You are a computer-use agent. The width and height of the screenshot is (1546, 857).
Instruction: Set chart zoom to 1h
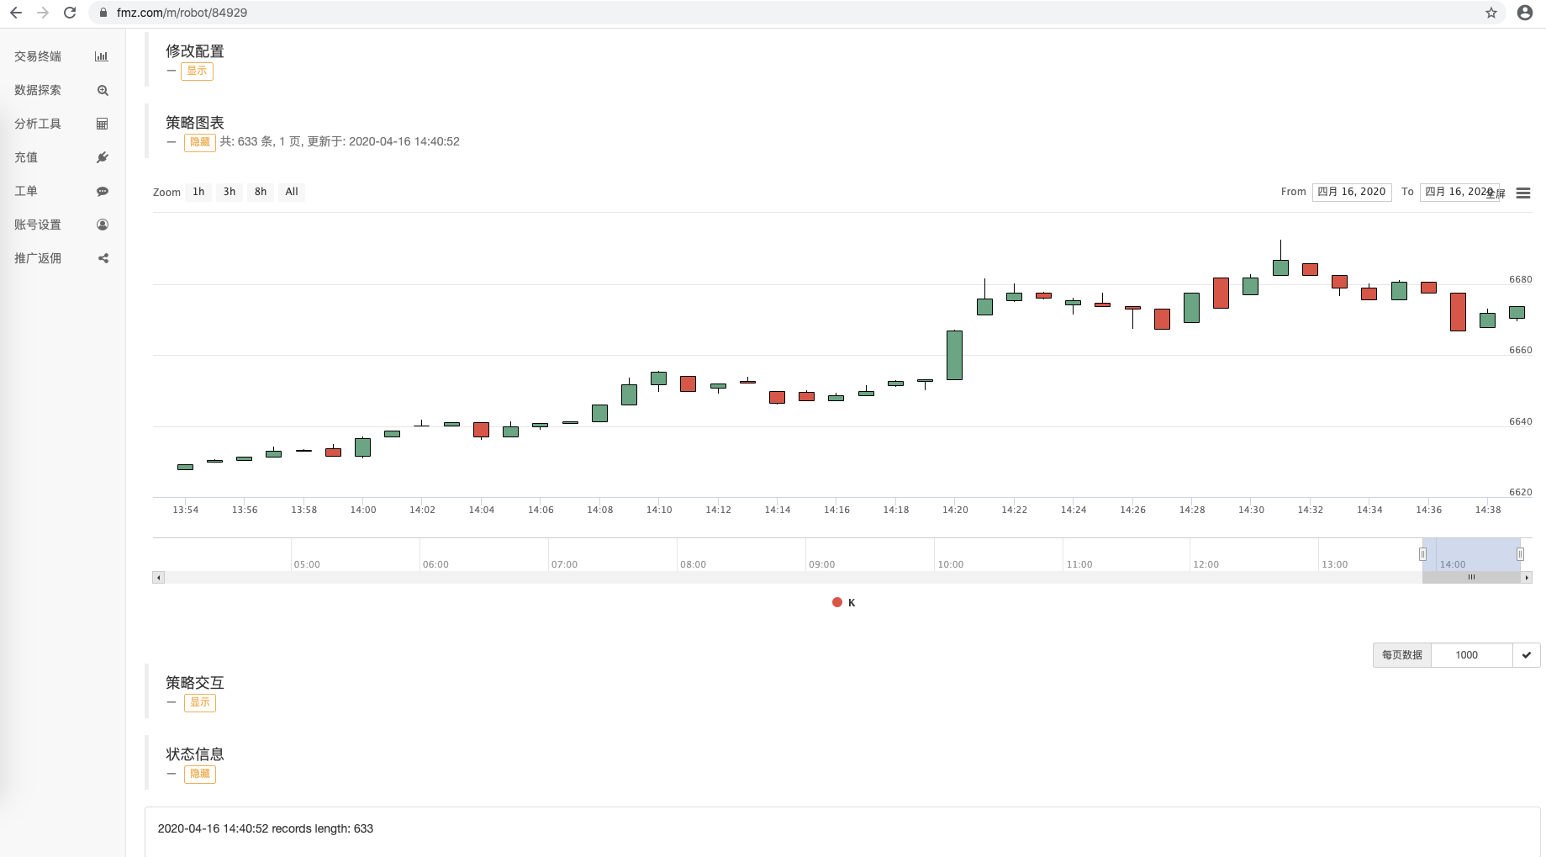tap(198, 192)
